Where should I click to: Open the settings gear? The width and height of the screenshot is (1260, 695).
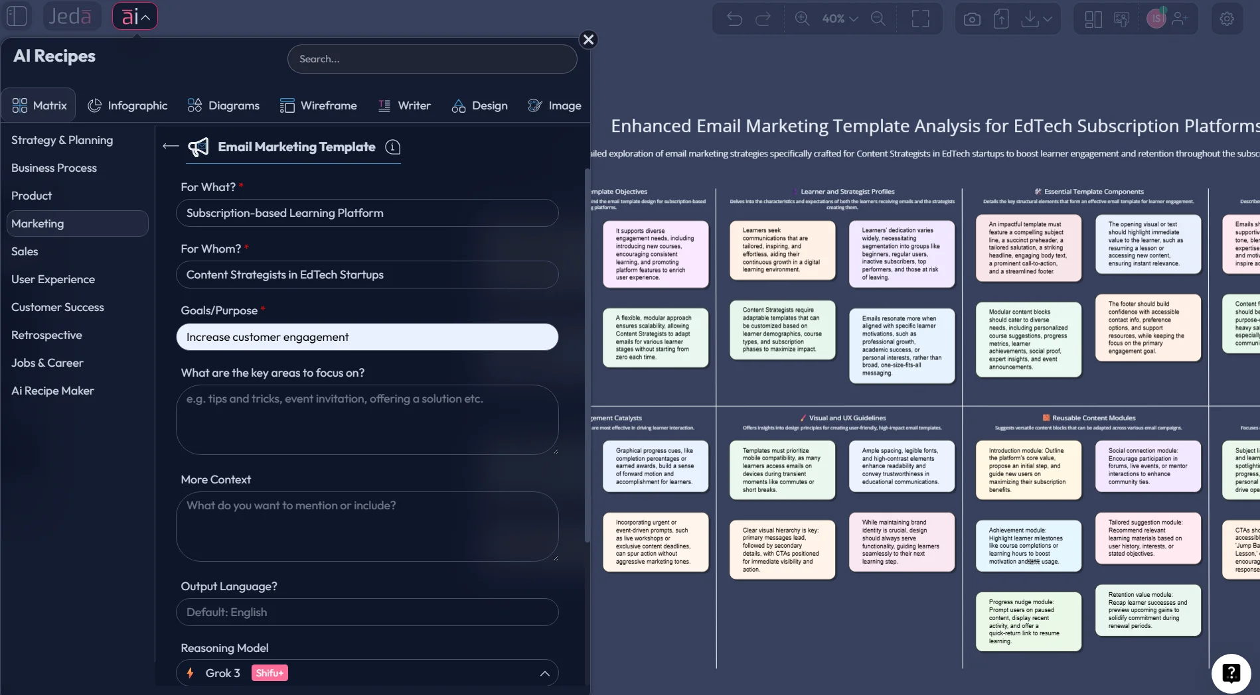(1227, 19)
